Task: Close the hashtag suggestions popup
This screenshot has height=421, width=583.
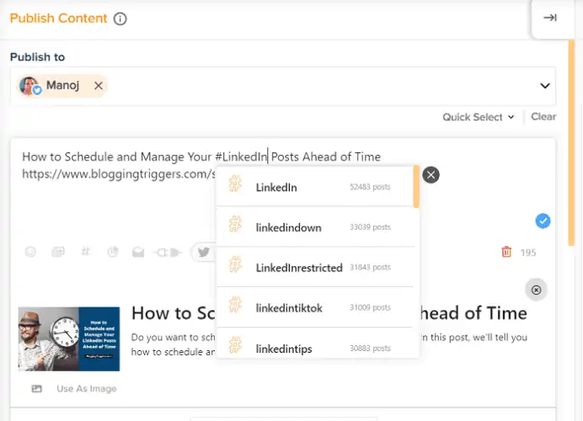Action: [x=431, y=174]
